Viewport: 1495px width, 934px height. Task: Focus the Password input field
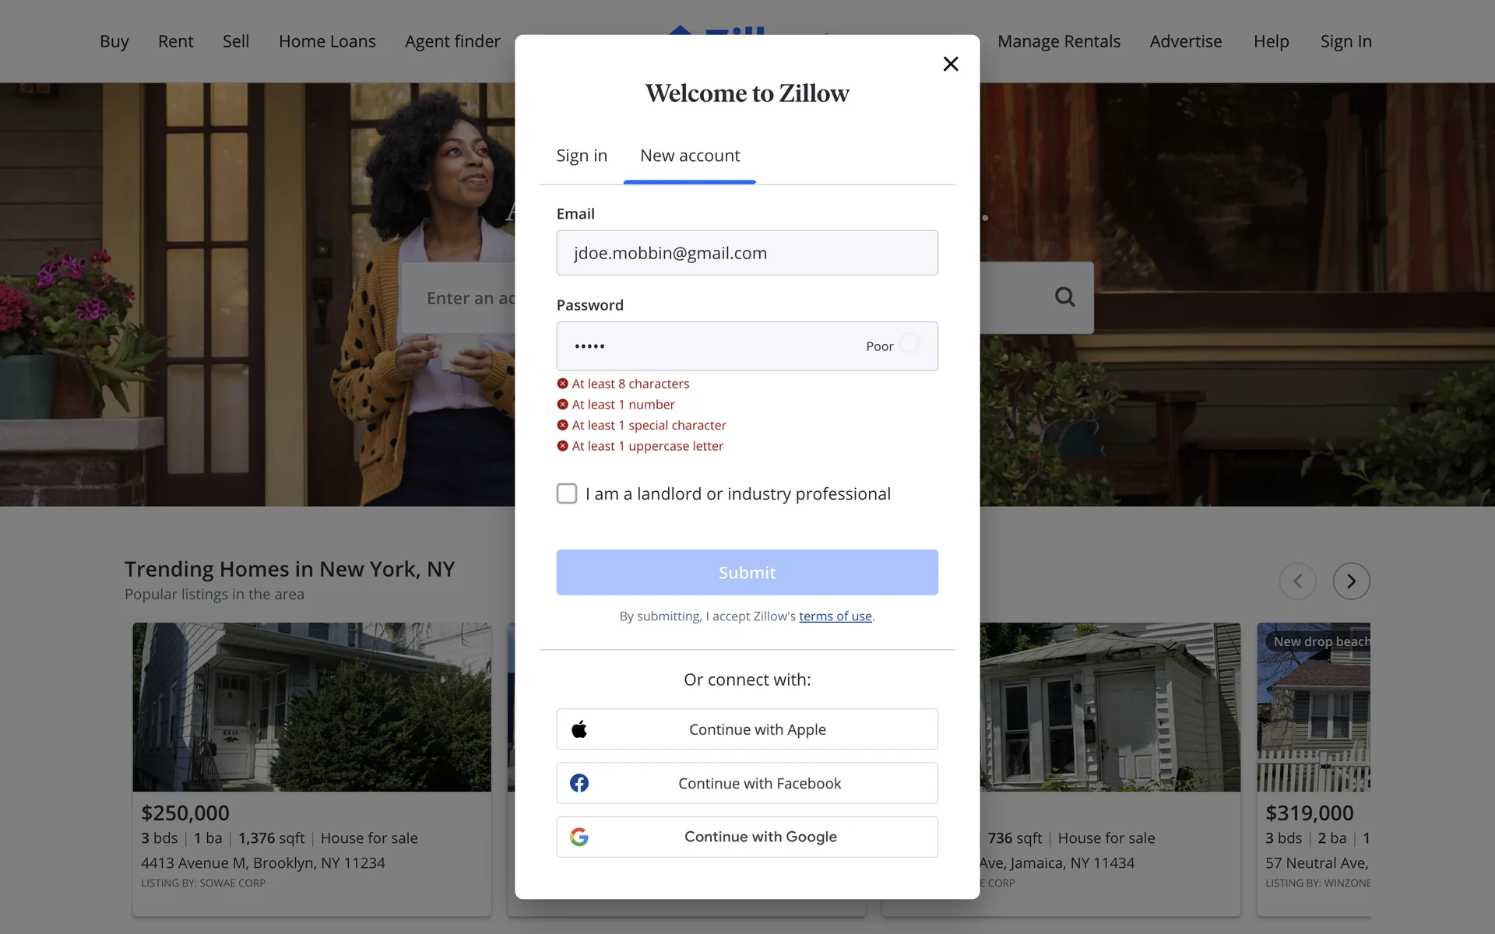pos(716,346)
